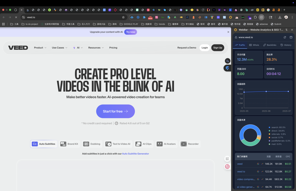Click the ai video gener... keyword

pos(246,187)
